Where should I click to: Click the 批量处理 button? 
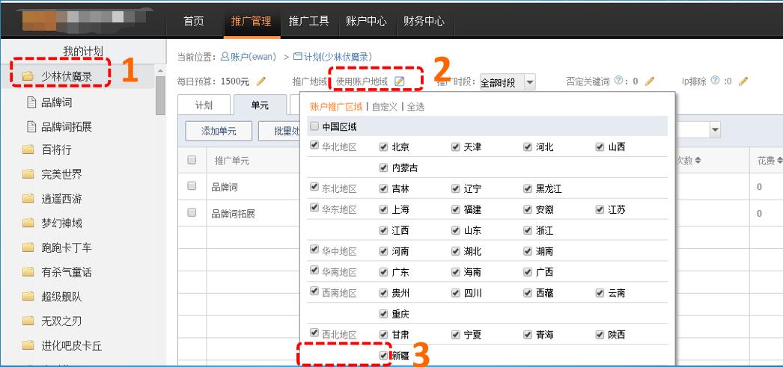(x=278, y=131)
